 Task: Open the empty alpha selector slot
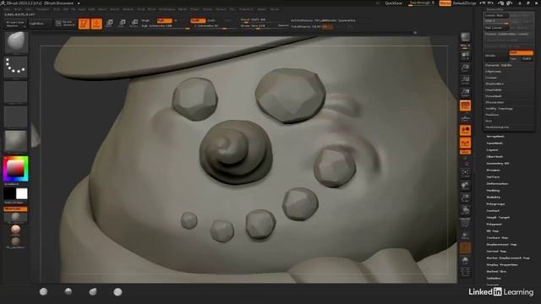tap(16, 92)
